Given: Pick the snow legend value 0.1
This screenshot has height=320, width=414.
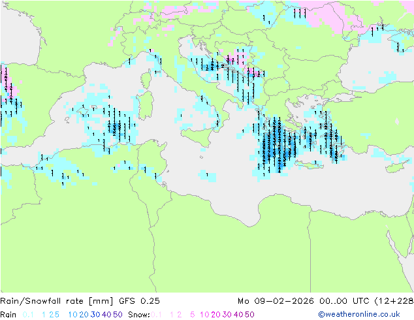Looking at the screenshot, I should (156, 315).
